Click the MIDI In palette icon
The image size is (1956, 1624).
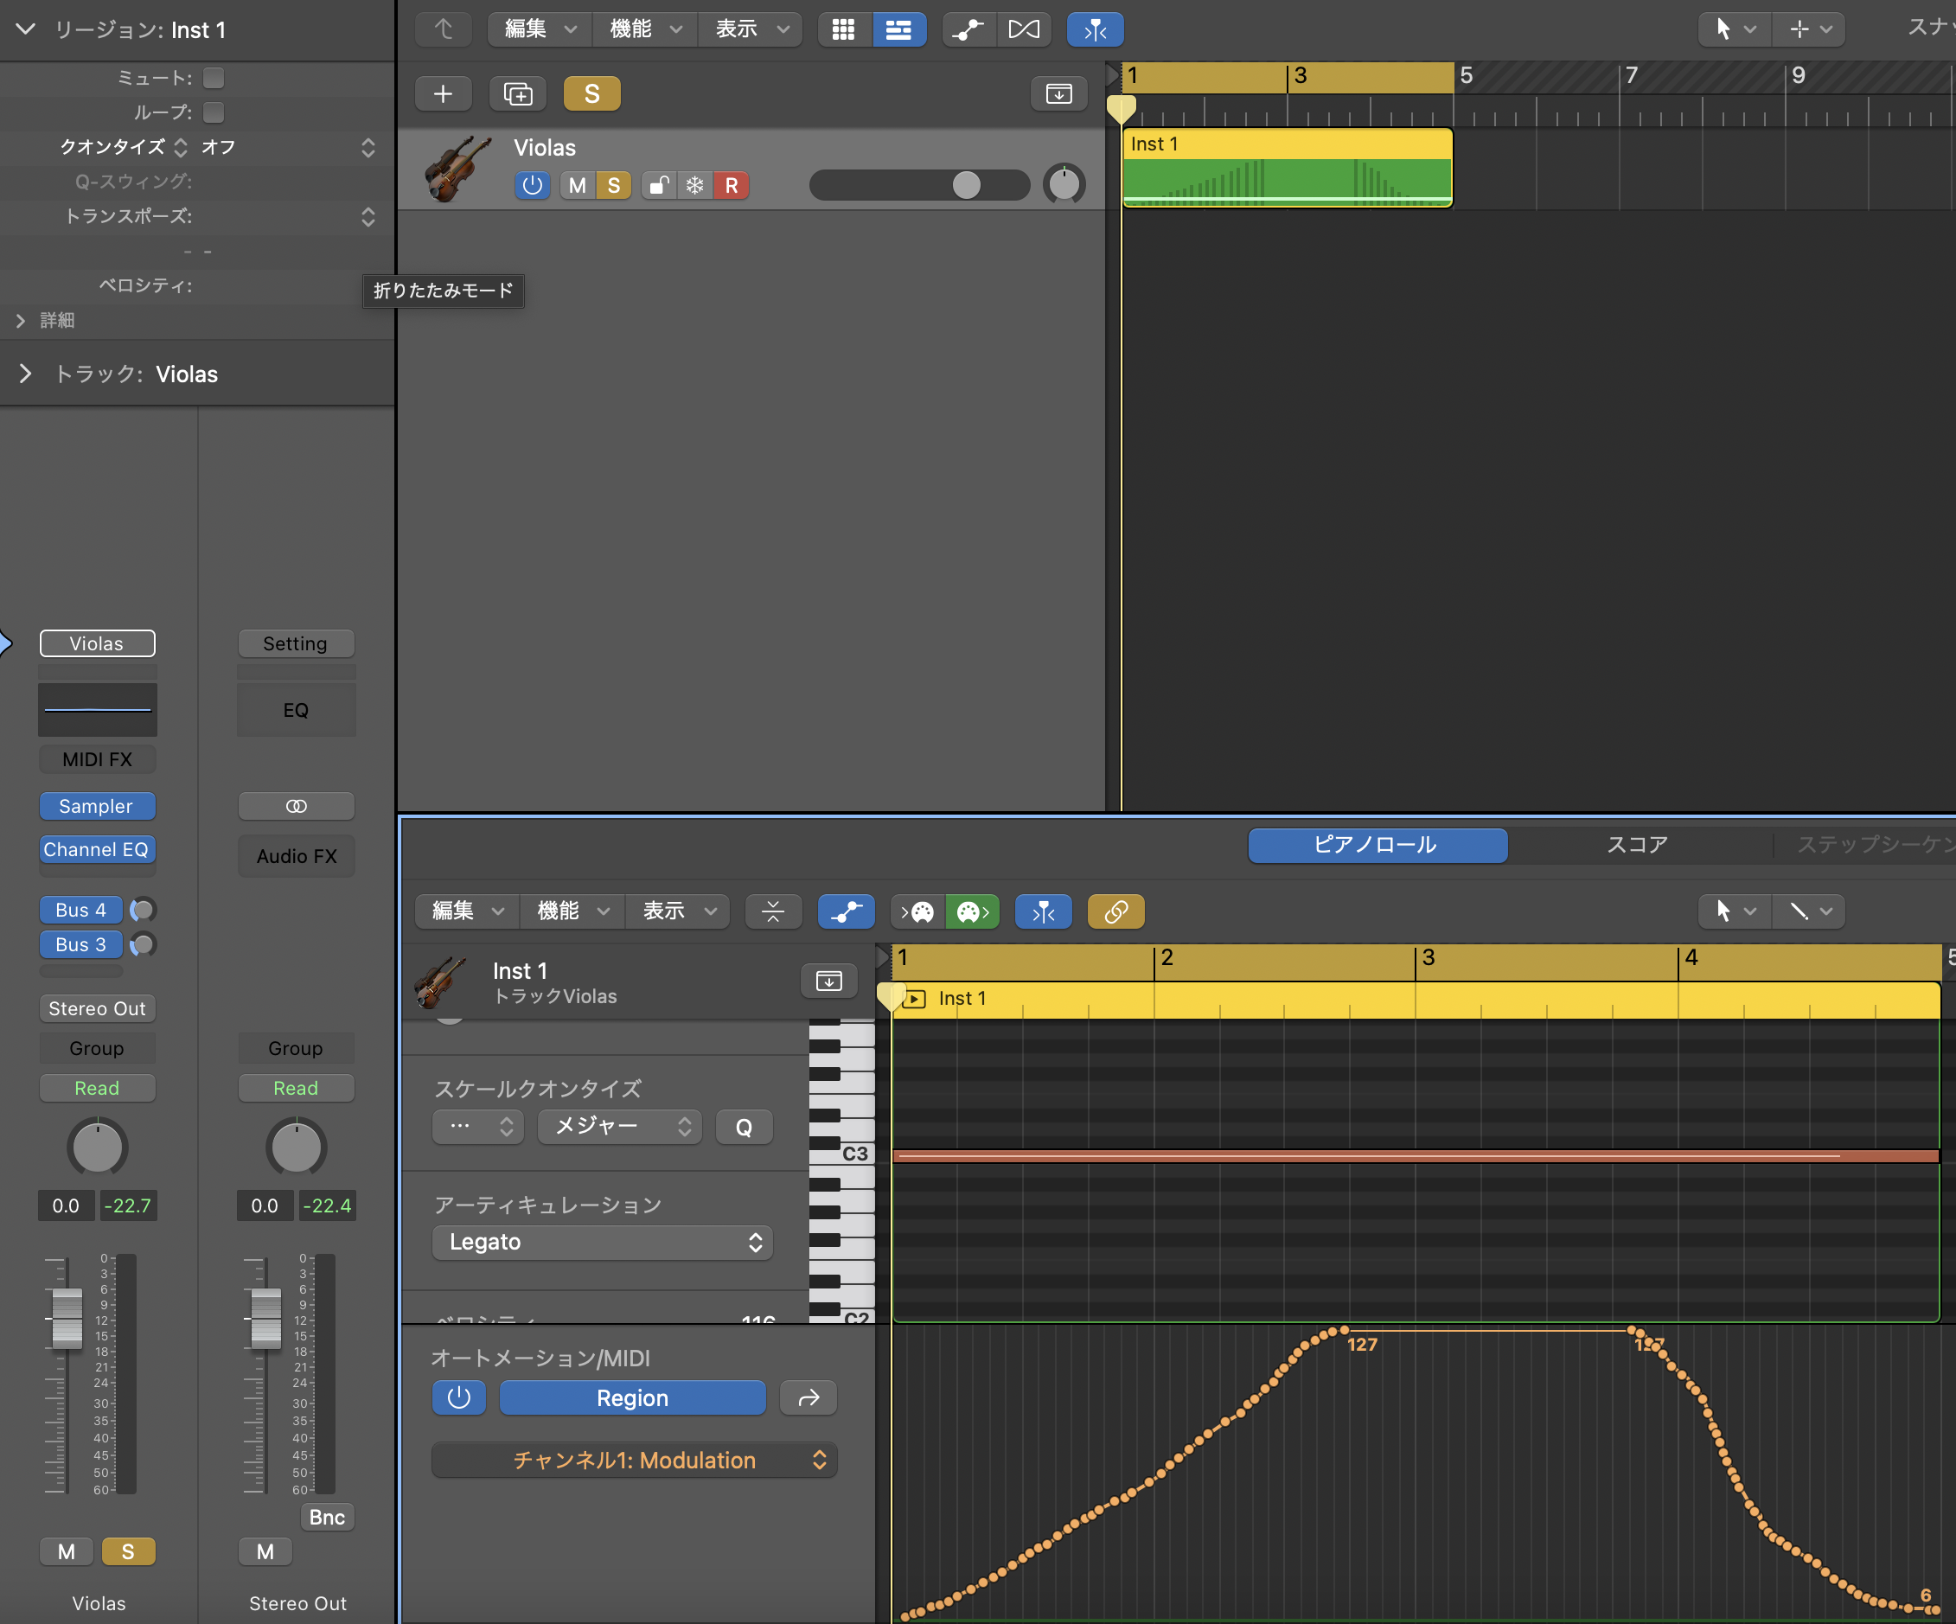[917, 911]
